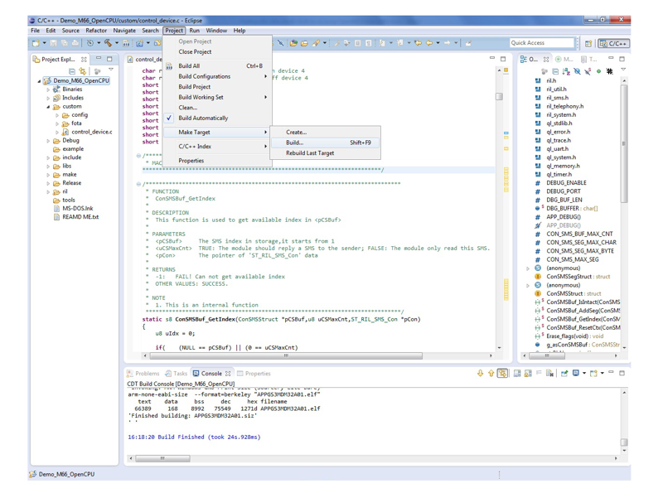The height and width of the screenshot is (493, 663).
Task: Expand the Debug folder
Action: click(48, 141)
